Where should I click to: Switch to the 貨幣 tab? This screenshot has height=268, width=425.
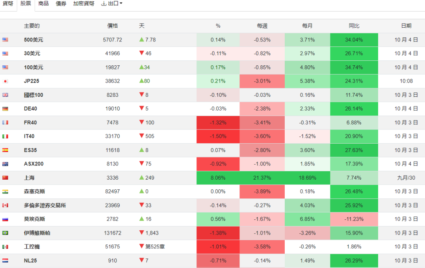(8, 3)
